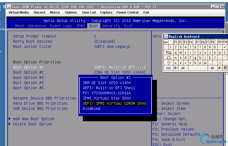Click the [Disabled] Retry Boot Devices value
Image resolution: width=228 pixels, height=146 pixels.
click(x=105, y=41)
